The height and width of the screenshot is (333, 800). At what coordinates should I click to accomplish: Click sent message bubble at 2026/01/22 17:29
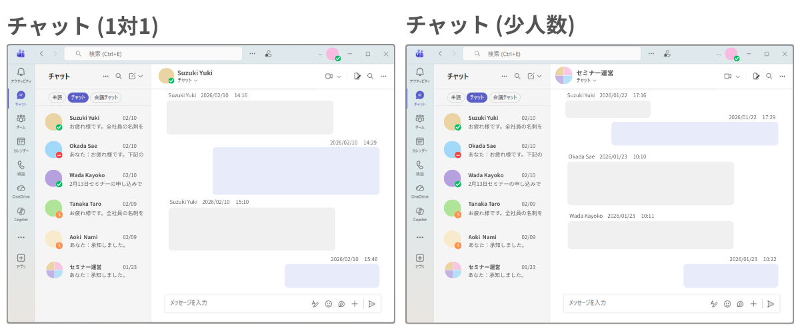(695, 133)
